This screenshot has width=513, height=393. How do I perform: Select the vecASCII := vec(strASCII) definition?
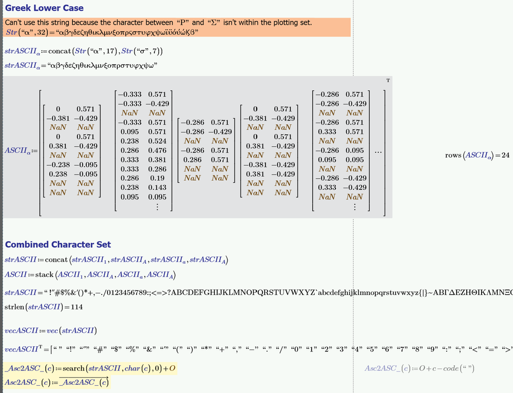coord(51,330)
